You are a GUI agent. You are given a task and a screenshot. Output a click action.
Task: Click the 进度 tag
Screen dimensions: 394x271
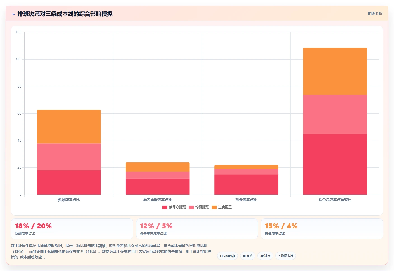click(265, 256)
